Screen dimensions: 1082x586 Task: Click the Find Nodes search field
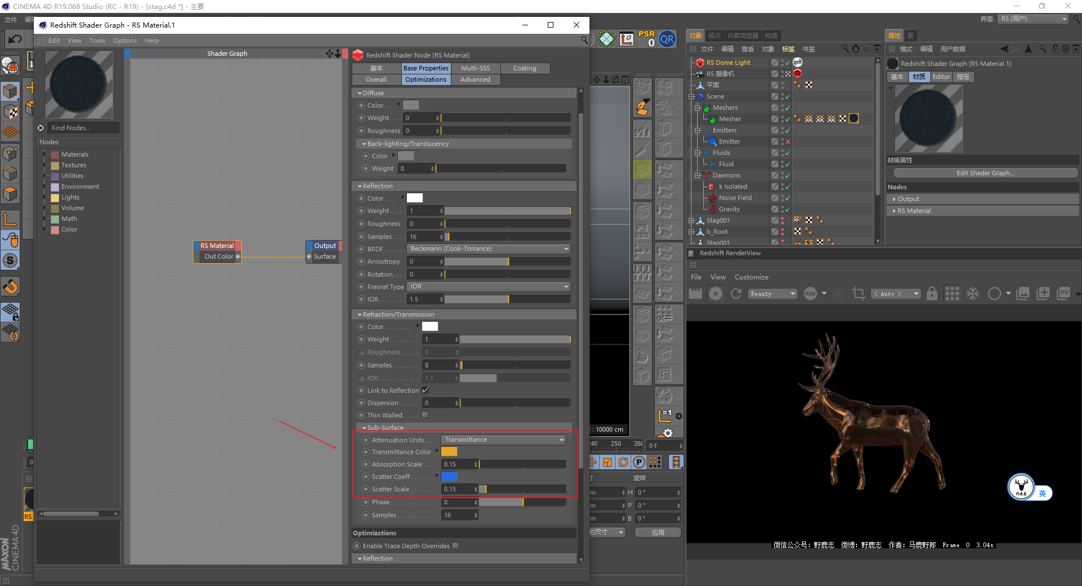(83, 128)
